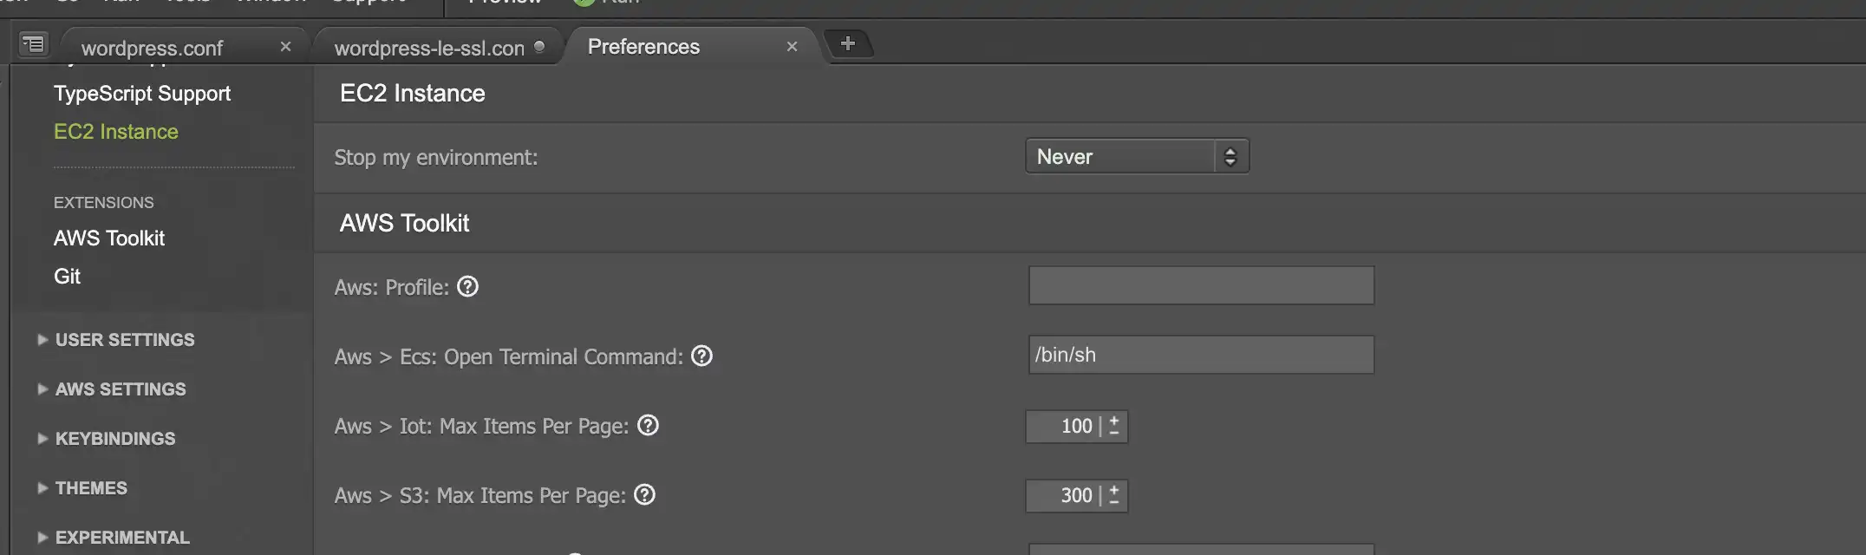Select TypeScript Support in the sidebar
Viewport: 1866px width, 555px height.
pyautogui.click(x=142, y=93)
